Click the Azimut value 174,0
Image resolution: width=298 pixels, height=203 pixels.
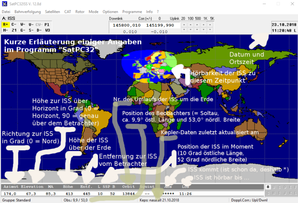click(x=10, y=194)
